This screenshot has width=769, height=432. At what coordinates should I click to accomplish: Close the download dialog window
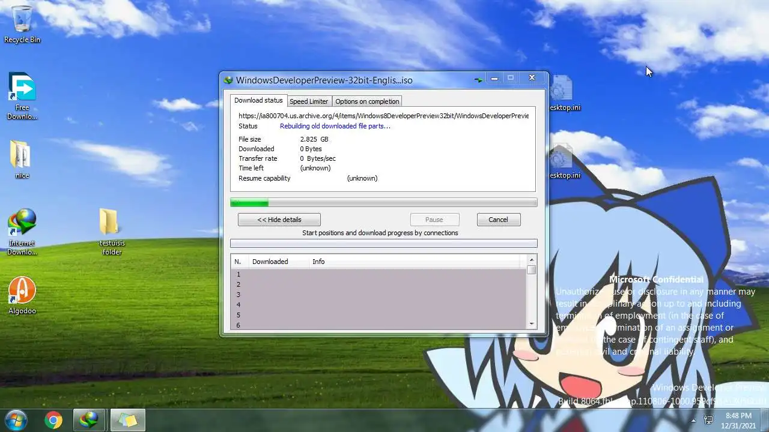point(532,78)
